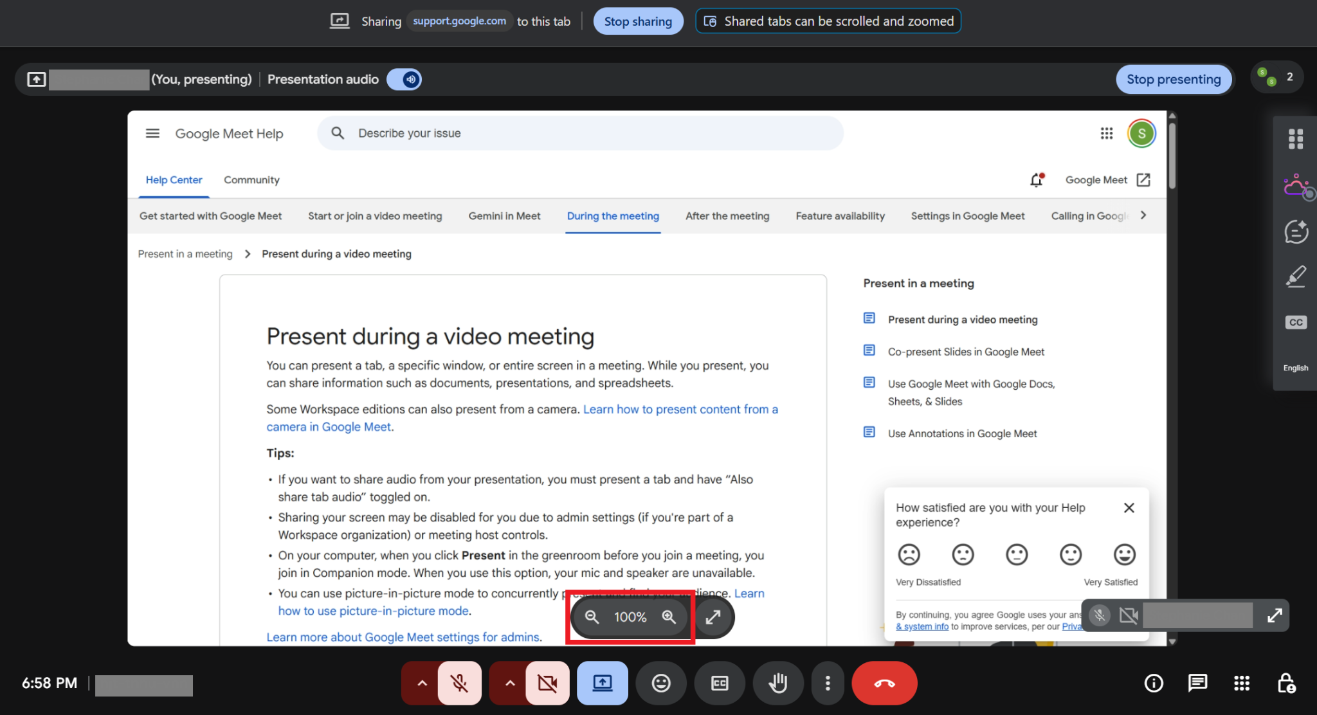The width and height of the screenshot is (1317, 715).
Task: Open host controls lock icon
Action: coord(1286,683)
